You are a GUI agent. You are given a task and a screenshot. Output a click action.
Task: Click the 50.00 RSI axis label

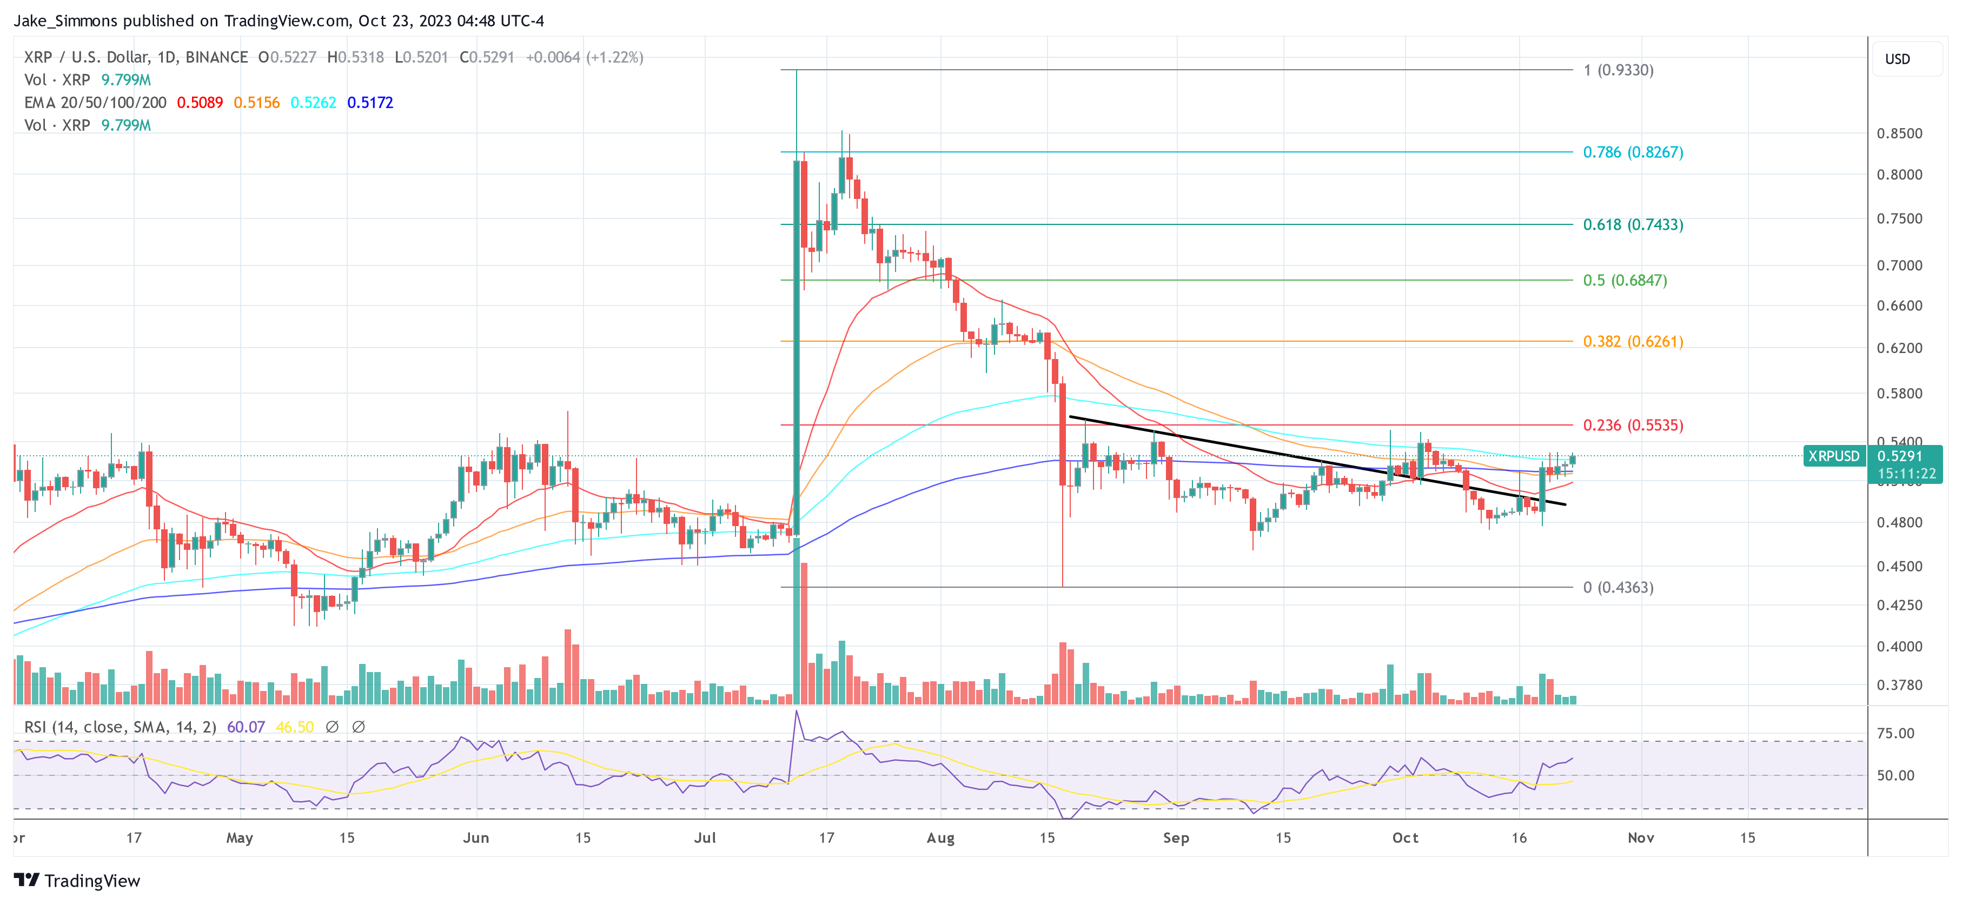(x=1895, y=775)
